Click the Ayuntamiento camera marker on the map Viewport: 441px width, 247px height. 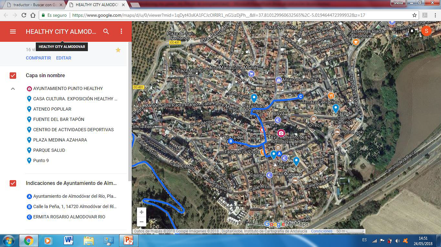[x=281, y=133]
